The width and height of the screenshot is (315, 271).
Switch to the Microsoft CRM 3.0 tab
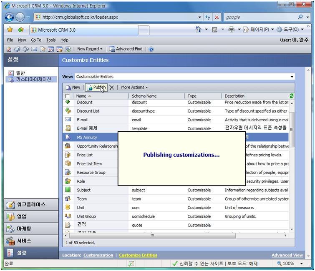[x=84, y=30]
